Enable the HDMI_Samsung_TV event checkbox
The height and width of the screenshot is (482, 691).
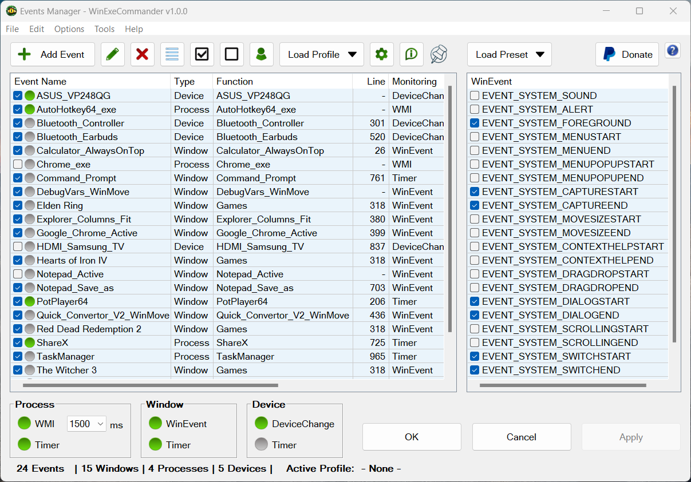click(x=18, y=246)
